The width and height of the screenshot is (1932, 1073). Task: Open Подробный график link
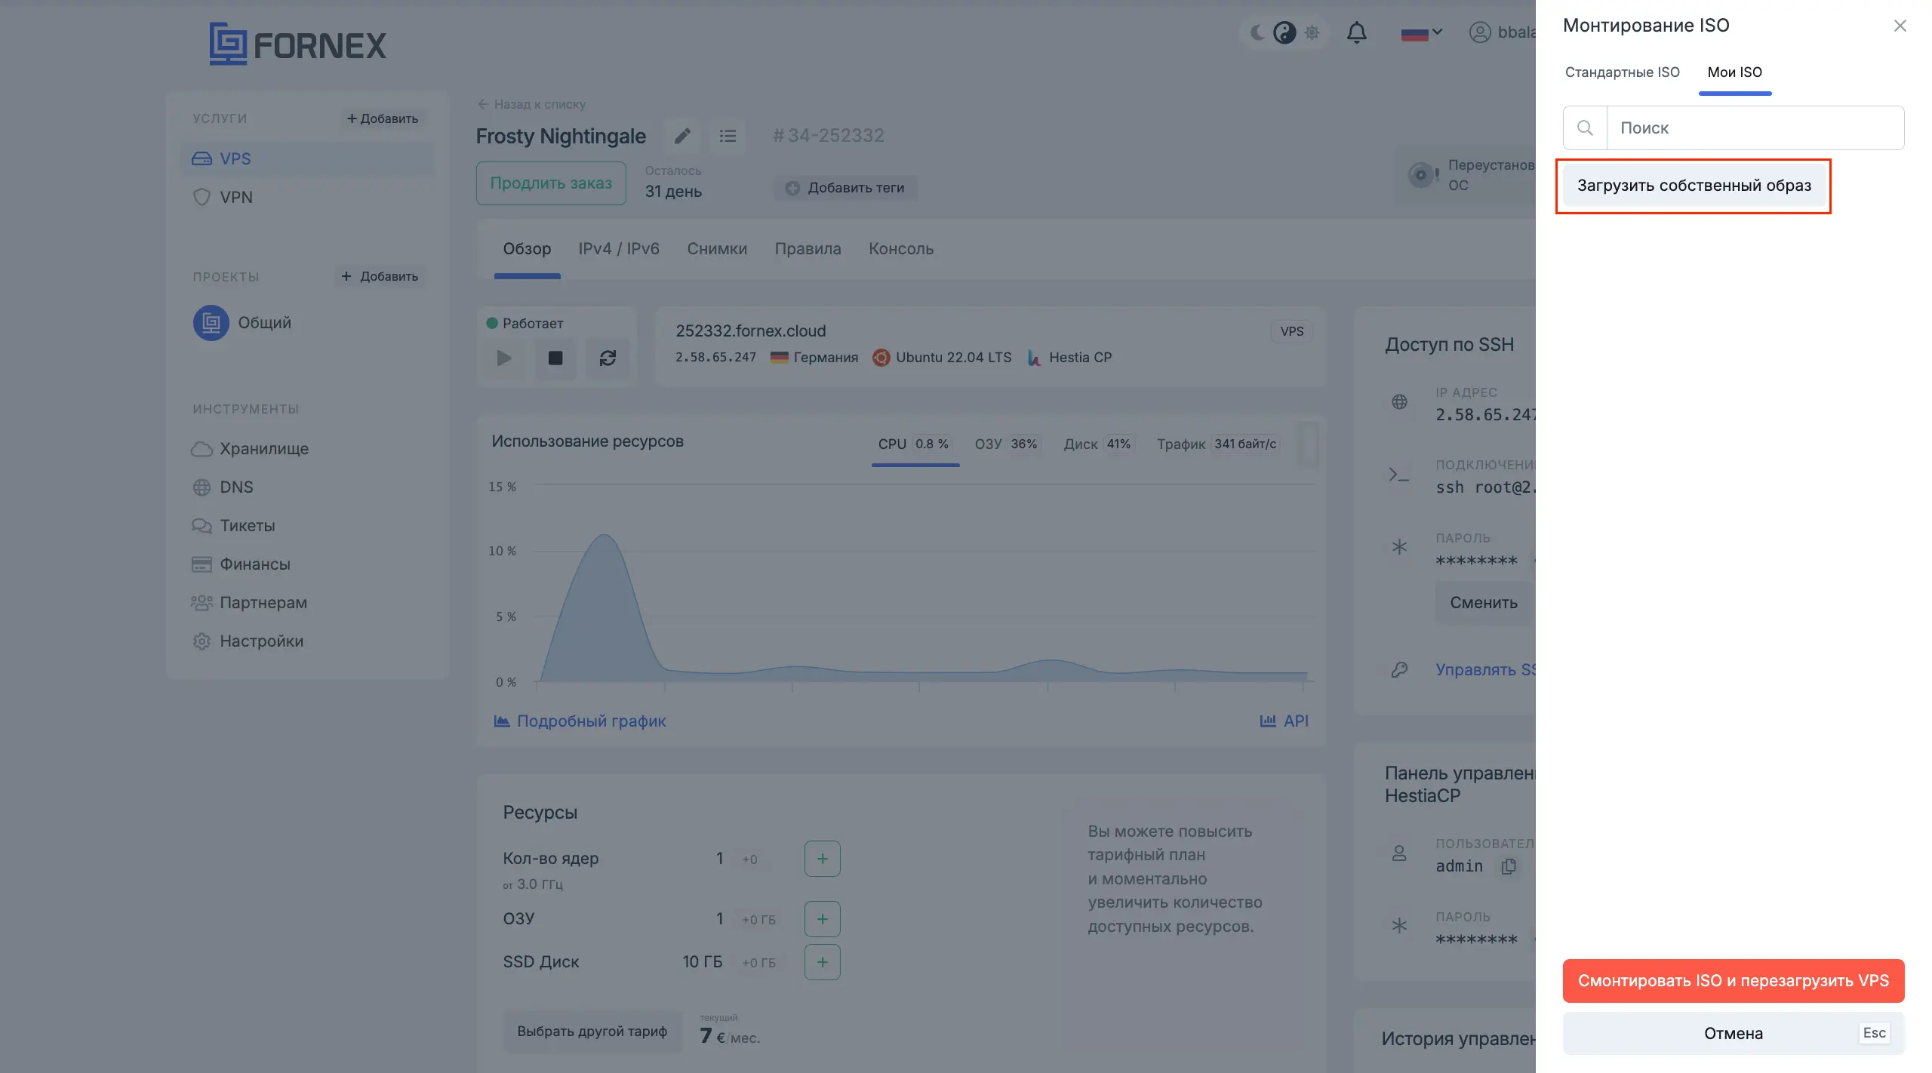pos(580,721)
